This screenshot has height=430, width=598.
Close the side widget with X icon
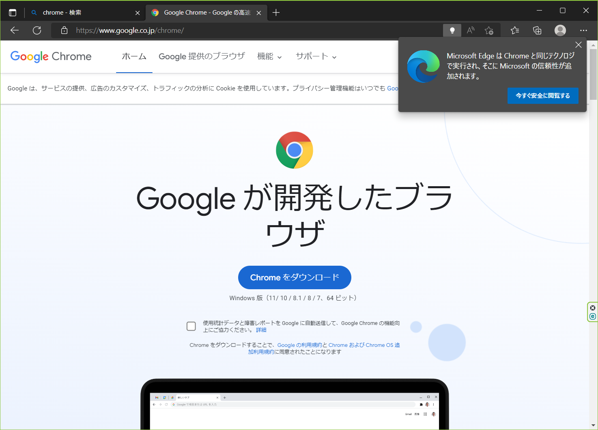[x=593, y=308]
